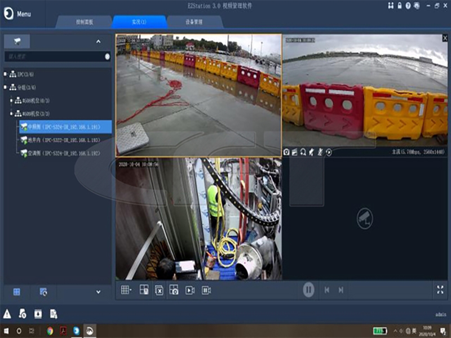The height and width of the screenshot is (338, 451).
Task: Pause the live view playback
Action: pos(308,290)
